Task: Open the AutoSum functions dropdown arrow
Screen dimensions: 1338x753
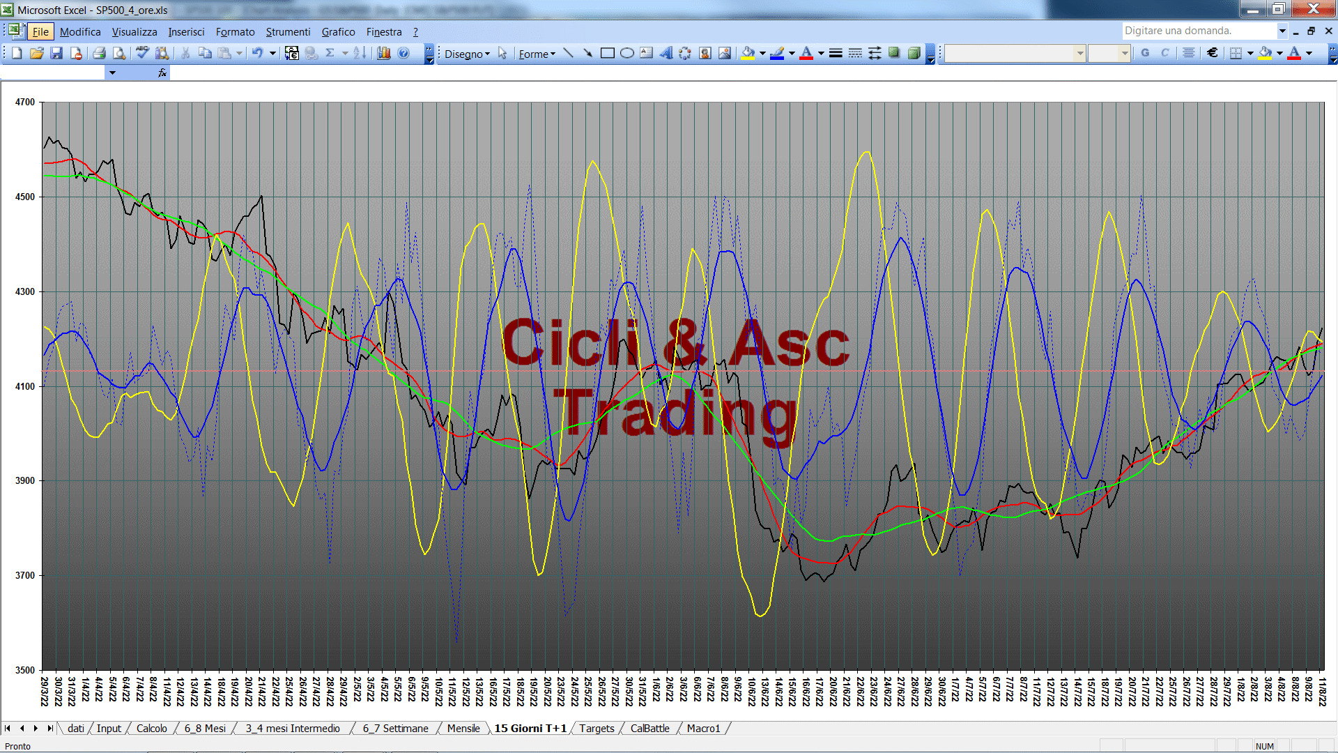Action: click(x=345, y=53)
